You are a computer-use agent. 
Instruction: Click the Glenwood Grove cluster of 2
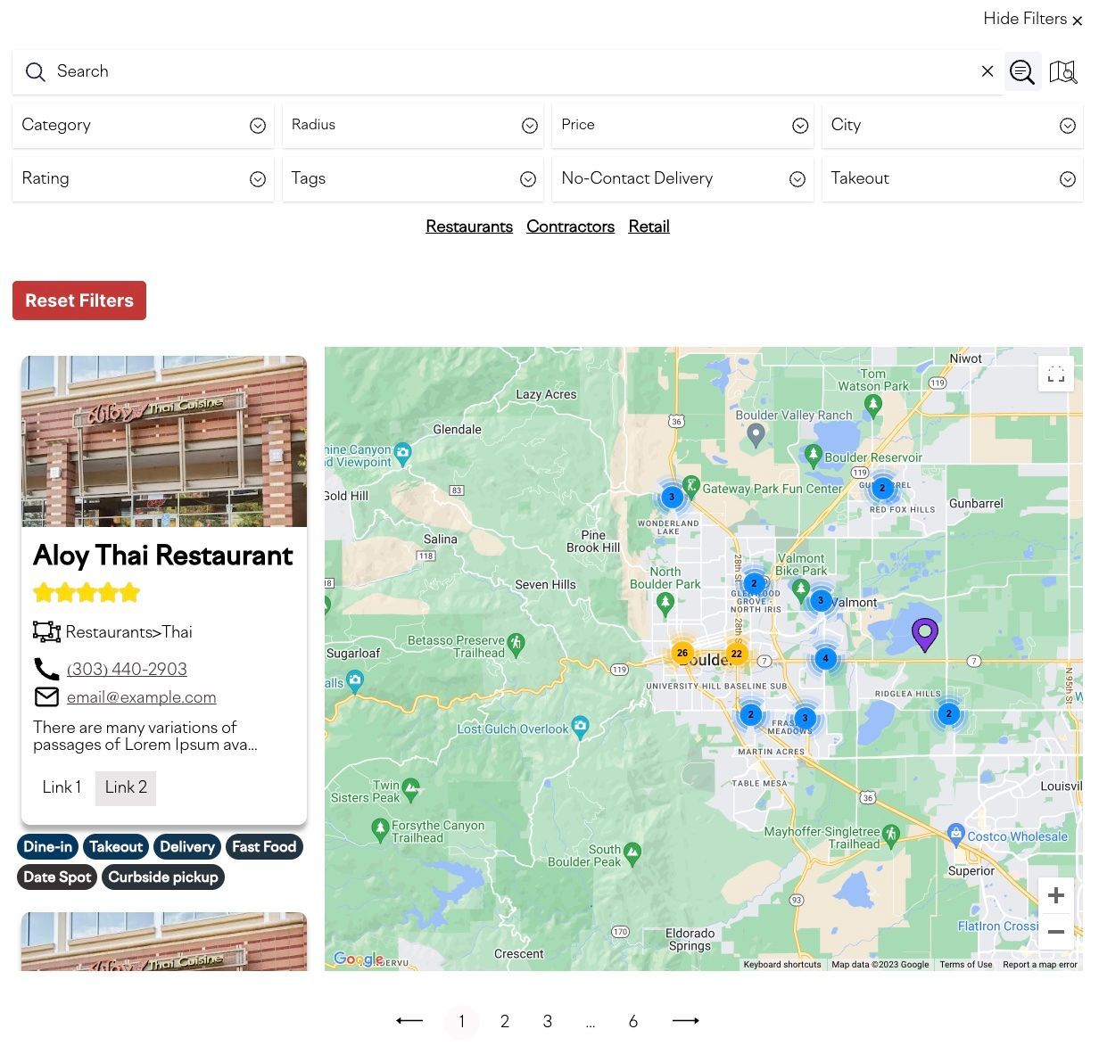[754, 583]
